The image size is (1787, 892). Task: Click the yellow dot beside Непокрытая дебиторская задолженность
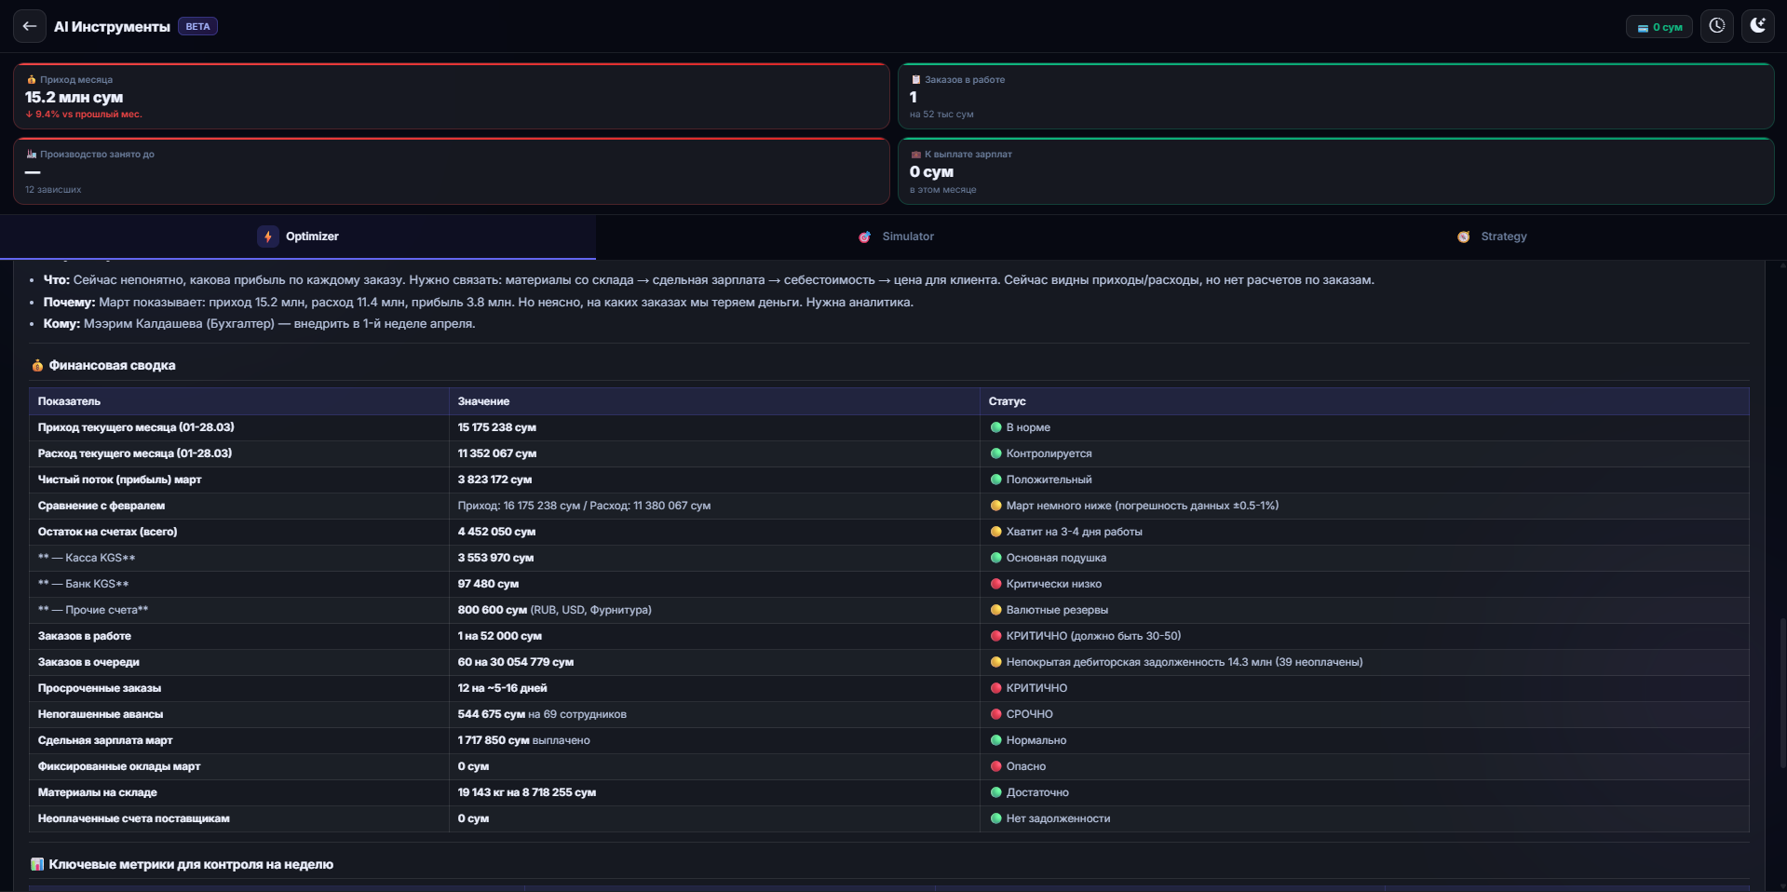point(995,662)
